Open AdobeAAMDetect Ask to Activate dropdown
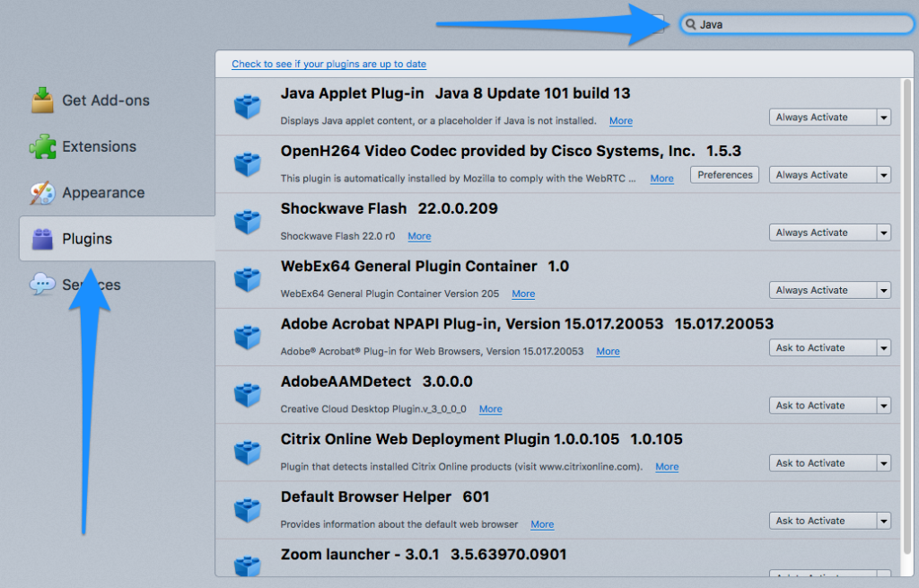 (830, 405)
